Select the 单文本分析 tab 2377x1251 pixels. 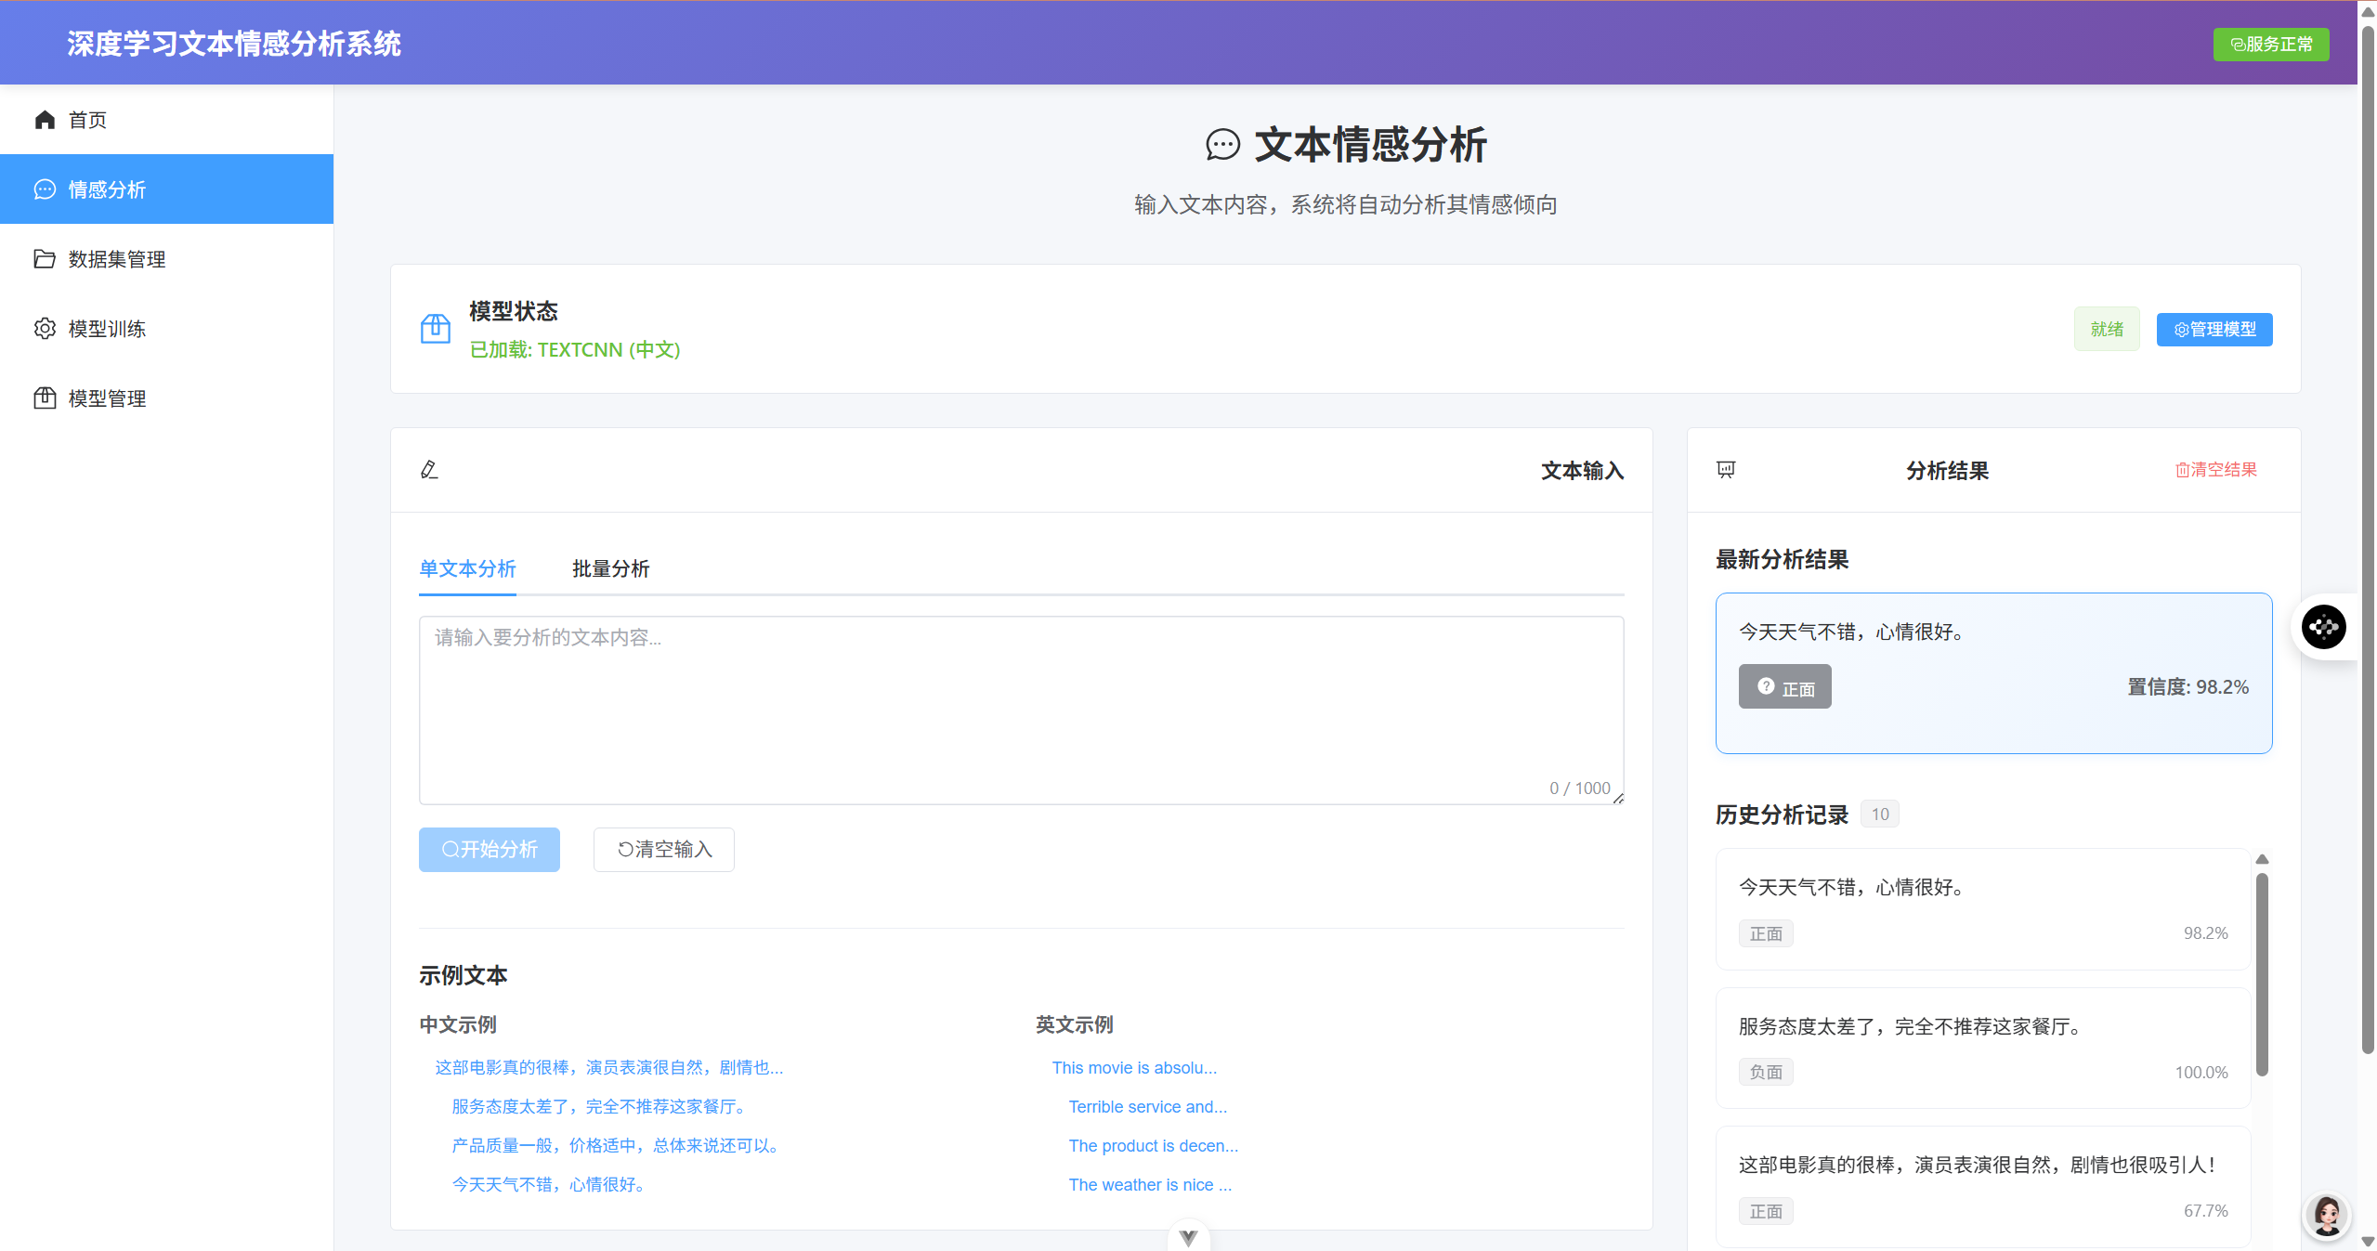pyautogui.click(x=467, y=569)
